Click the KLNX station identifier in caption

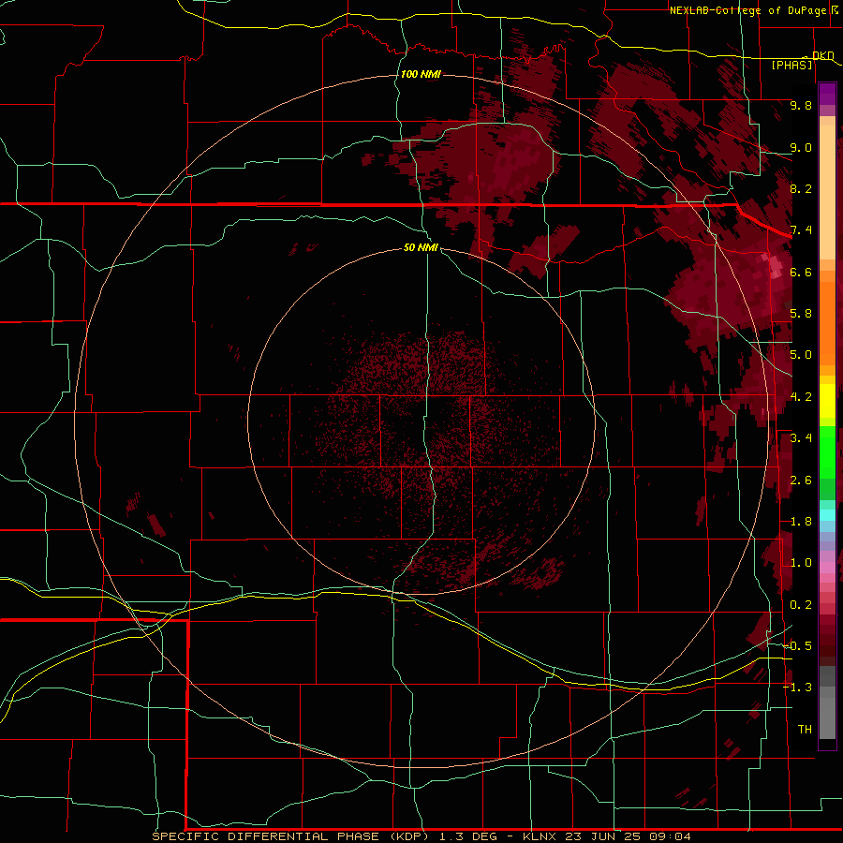(540, 836)
